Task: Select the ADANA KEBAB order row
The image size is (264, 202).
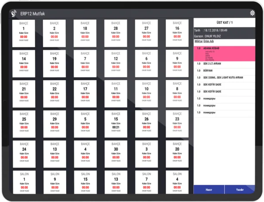Action: pyautogui.click(x=224, y=53)
